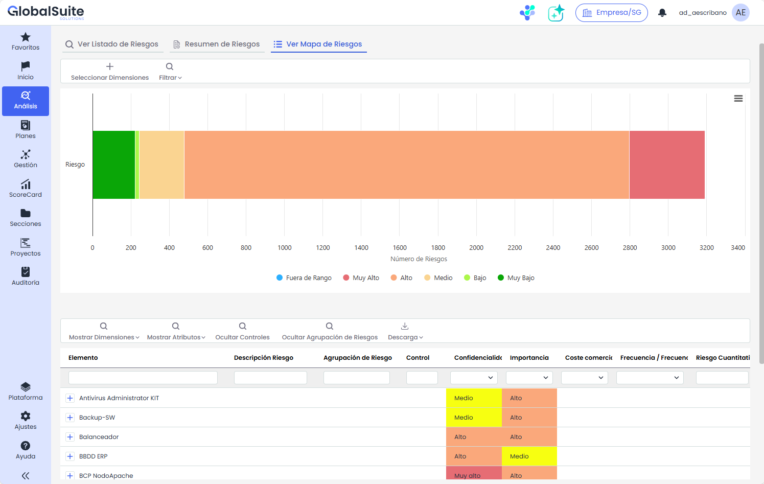Switch to Ver Listado de Riesgos tab

[112, 44]
